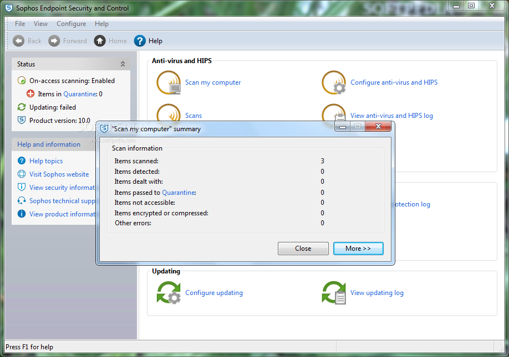Open the View product information link
509x357 pixels.
tap(62, 214)
